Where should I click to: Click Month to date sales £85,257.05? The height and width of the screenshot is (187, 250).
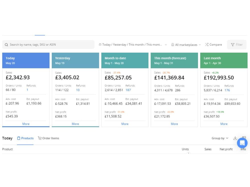click(x=118, y=78)
